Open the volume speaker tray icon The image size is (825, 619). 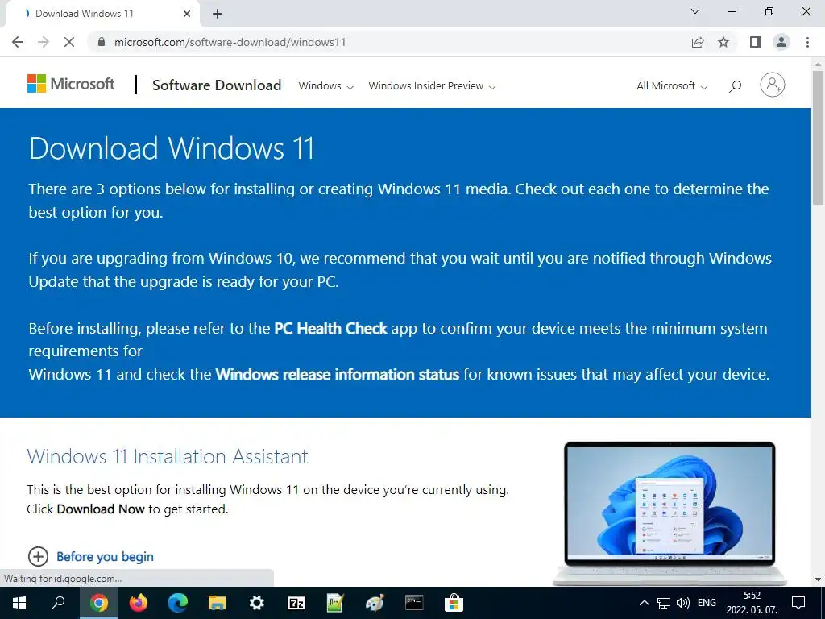[x=683, y=603]
